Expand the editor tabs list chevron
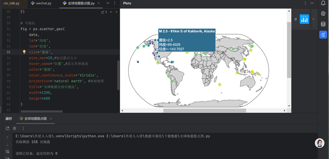Image resolution: width=329 pixels, height=159 pixels. (108, 3)
